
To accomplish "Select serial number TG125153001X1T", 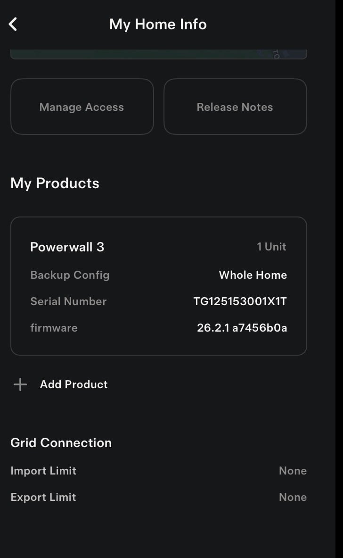I will [x=240, y=301].
